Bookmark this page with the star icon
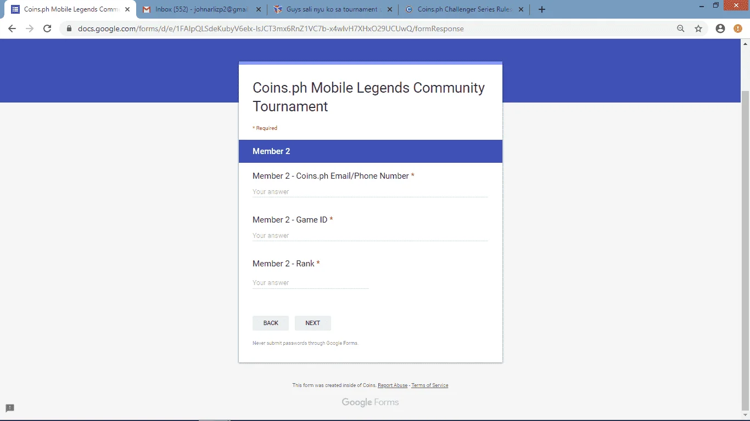Viewport: 750px width, 421px height. [x=698, y=29]
